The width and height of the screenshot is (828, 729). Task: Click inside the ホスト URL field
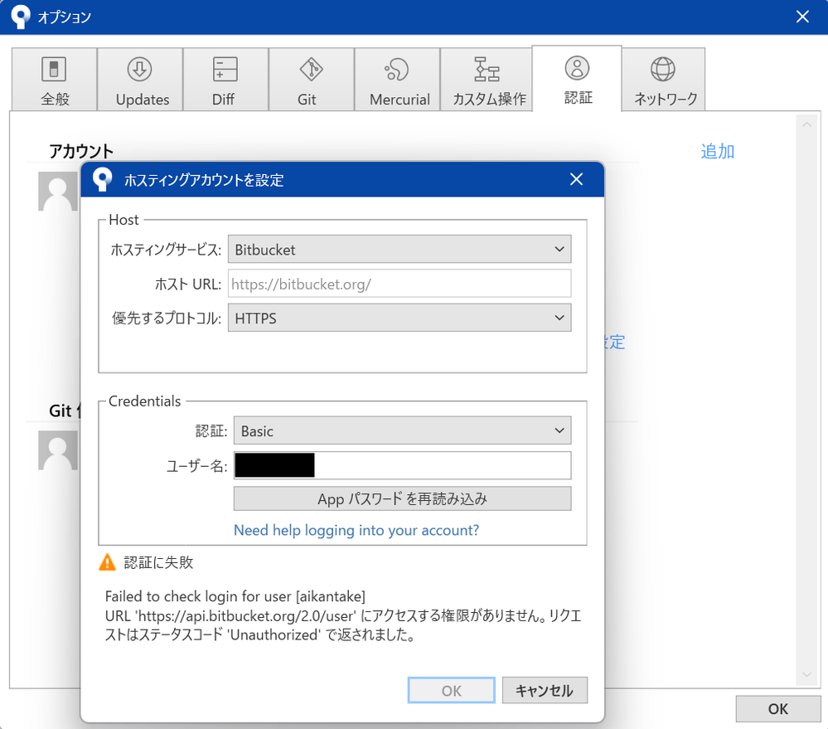pos(399,283)
